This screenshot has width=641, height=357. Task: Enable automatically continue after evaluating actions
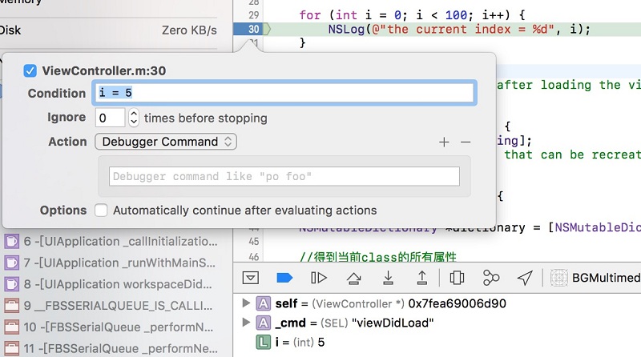pos(101,211)
